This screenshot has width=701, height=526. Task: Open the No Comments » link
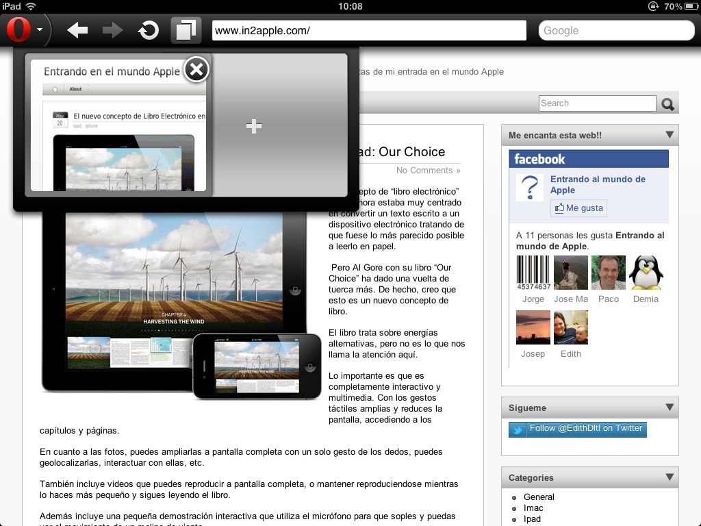[x=428, y=171]
